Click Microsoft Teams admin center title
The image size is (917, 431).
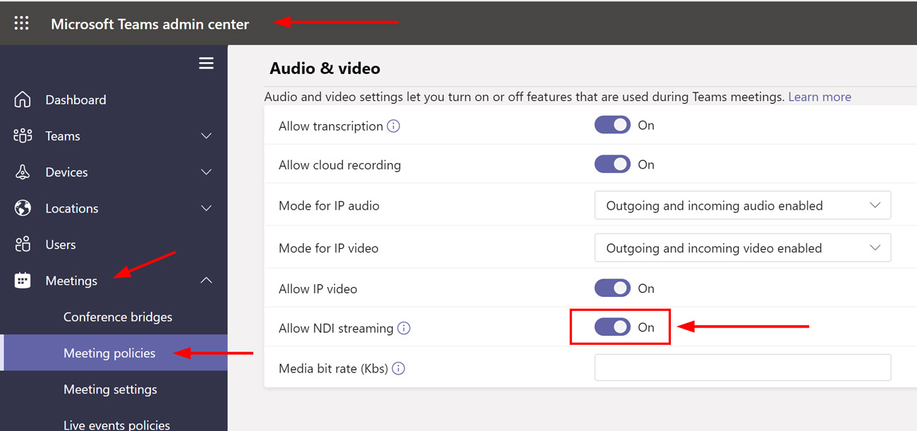[x=150, y=23]
